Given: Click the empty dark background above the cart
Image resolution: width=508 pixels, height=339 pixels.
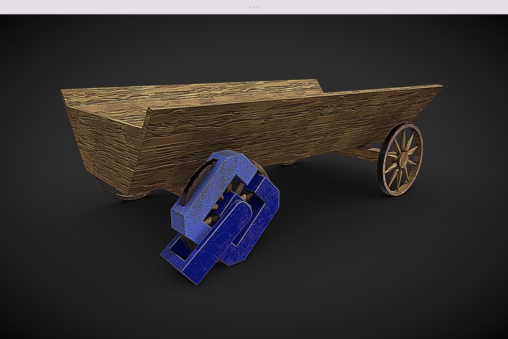Looking at the screenshot, I should (254, 44).
